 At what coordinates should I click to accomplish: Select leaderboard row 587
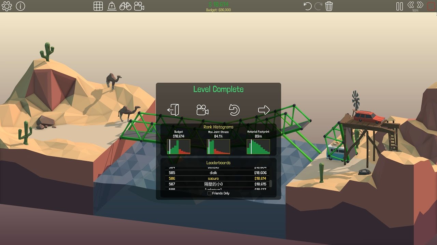coord(217,184)
